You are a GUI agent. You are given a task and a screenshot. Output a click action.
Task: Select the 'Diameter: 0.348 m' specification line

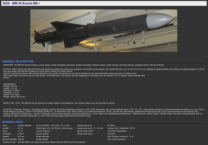click(x=12, y=90)
